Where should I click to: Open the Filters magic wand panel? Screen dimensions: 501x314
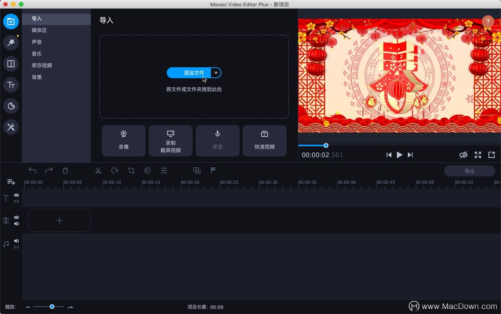(11, 43)
